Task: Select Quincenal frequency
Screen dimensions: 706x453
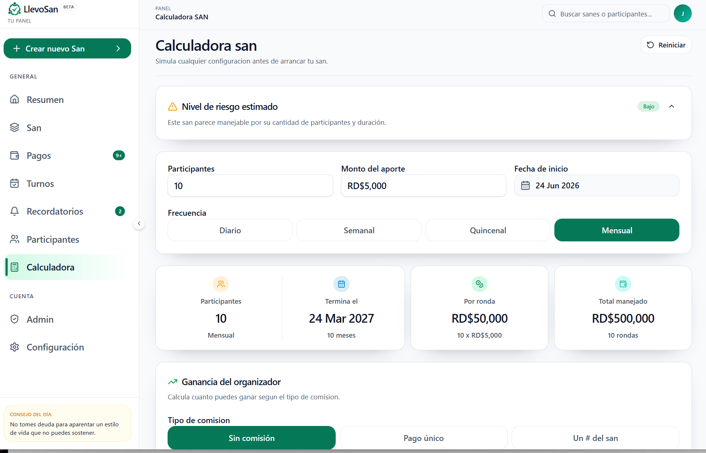Action: (x=488, y=230)
